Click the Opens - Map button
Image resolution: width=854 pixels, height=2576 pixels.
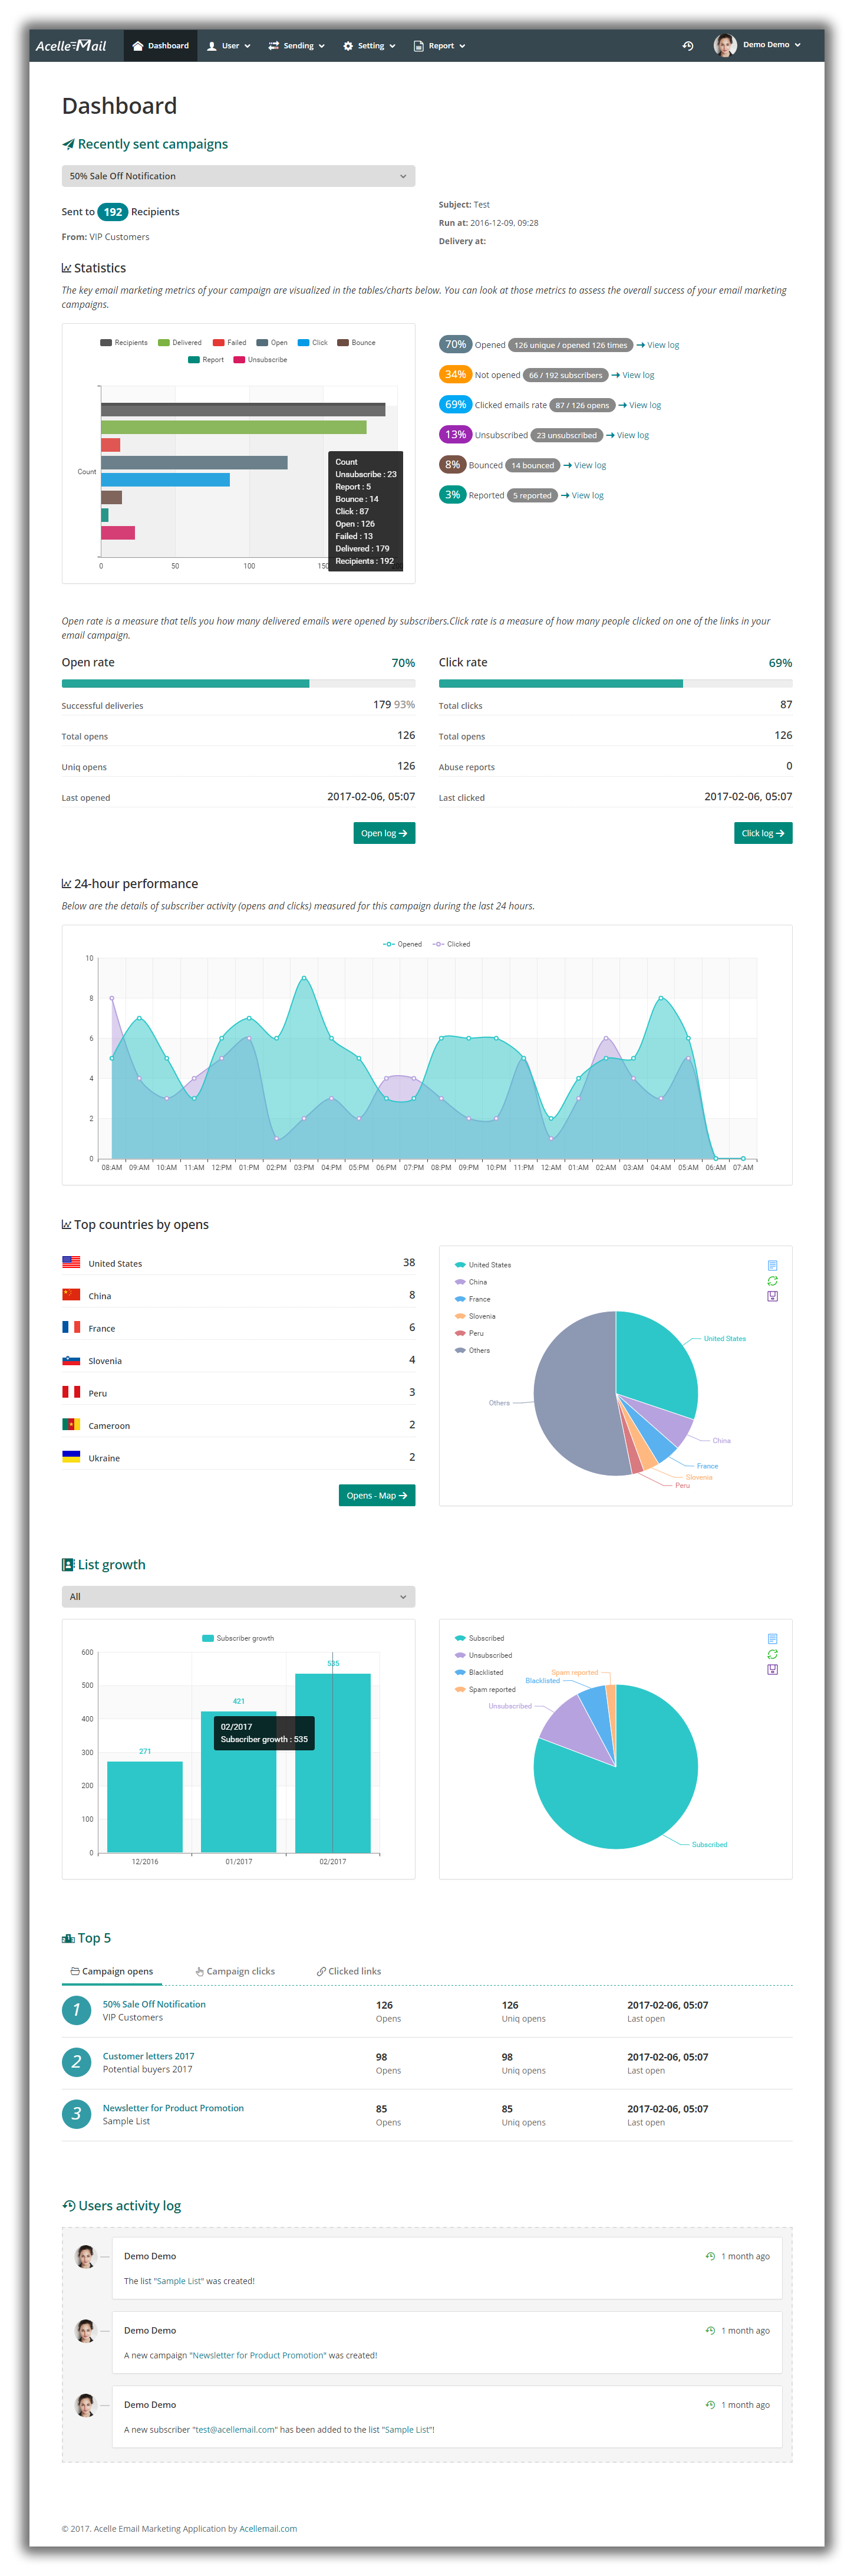coord(377,1496)
